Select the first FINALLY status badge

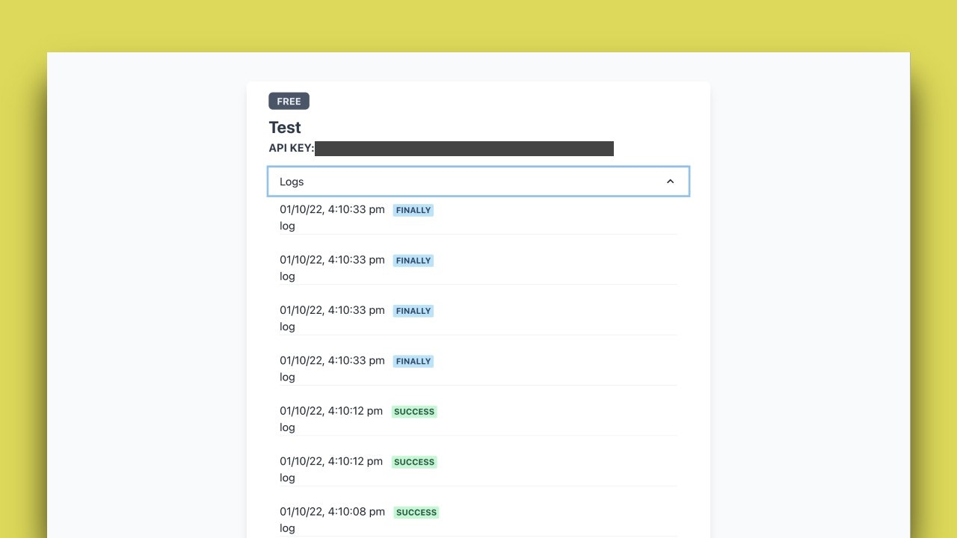[413, 210]
